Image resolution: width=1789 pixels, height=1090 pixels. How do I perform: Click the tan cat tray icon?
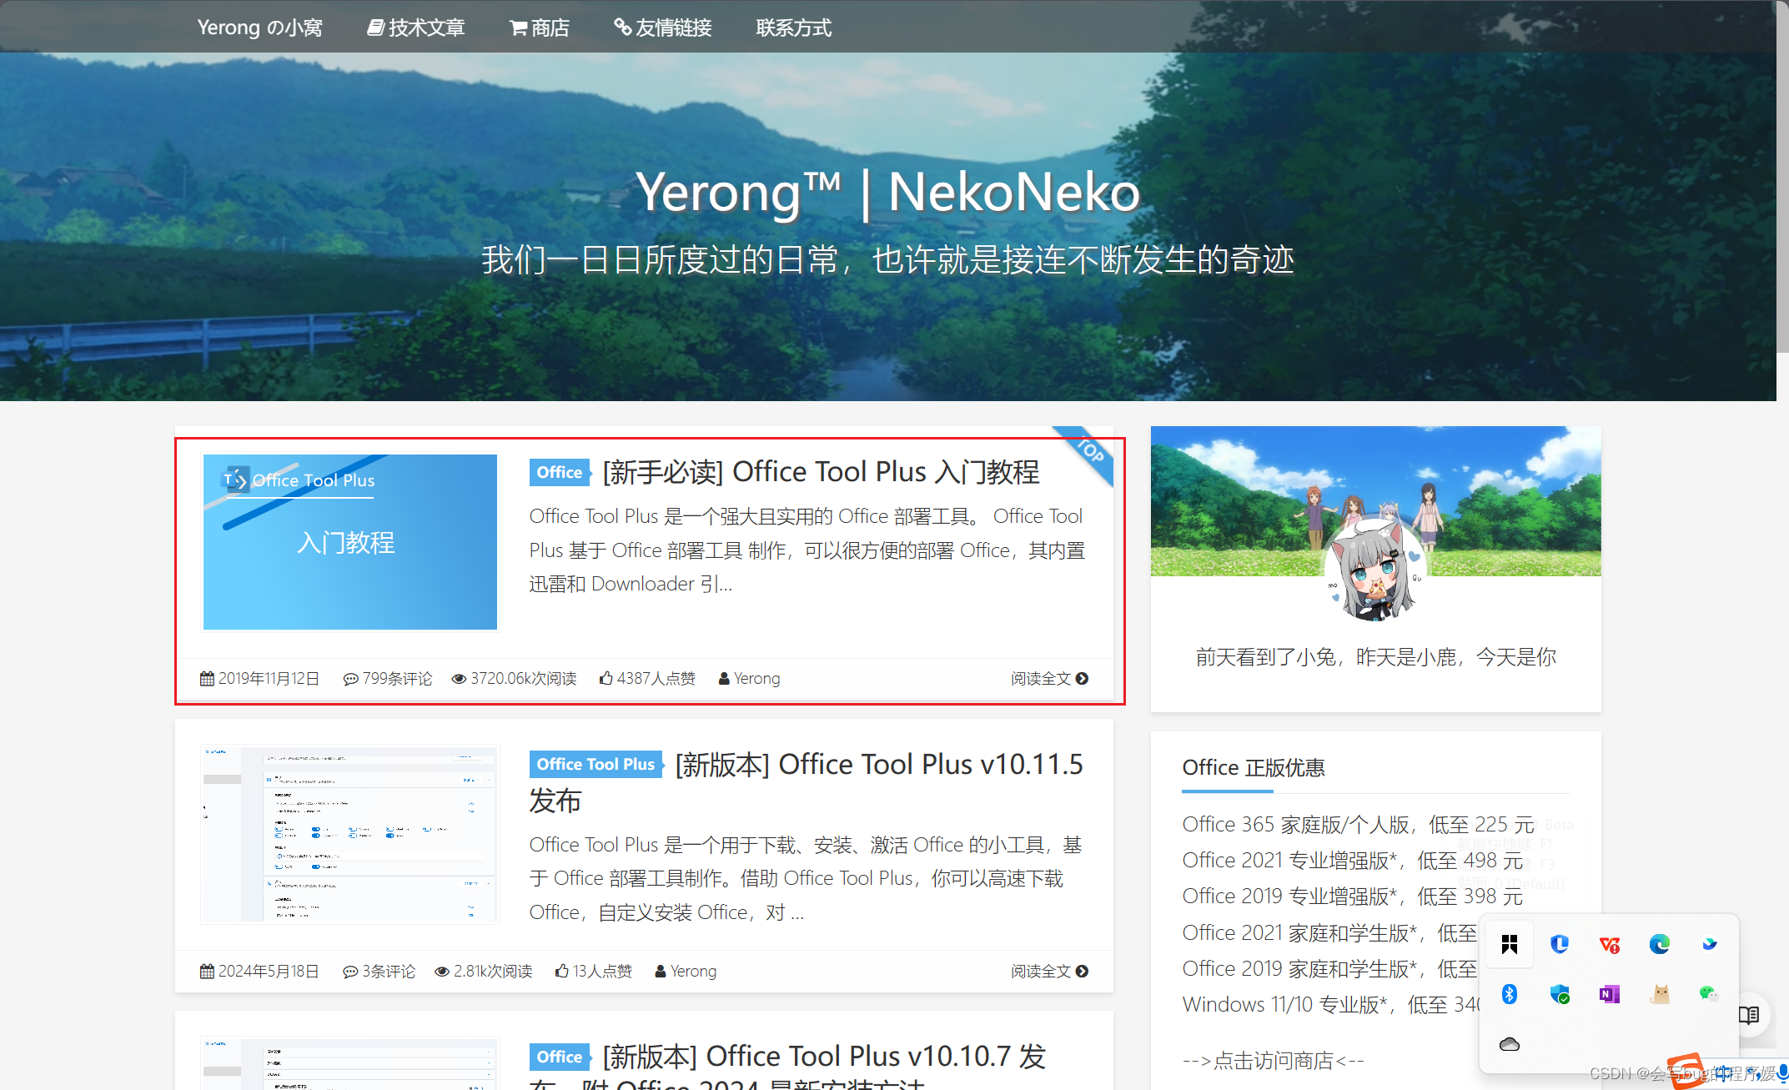click(x=1660, y=993)
